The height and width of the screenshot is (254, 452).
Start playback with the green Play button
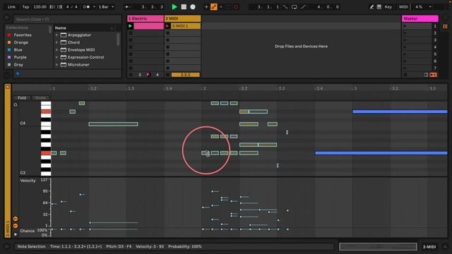tap(174, 6)
